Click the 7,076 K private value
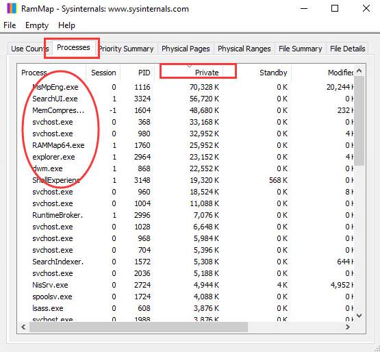 tap(206, 215)
